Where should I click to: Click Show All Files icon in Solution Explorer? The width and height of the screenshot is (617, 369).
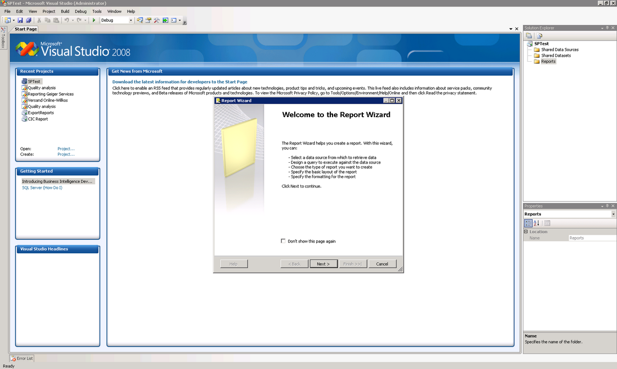539,36
